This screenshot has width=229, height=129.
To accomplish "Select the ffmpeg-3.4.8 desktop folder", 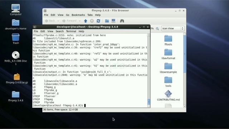I will point(16,96).
